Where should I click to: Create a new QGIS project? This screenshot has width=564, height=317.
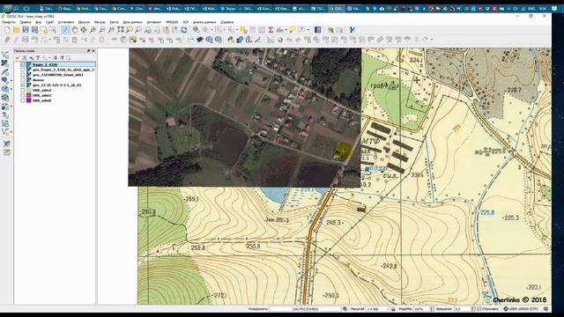tap(7, 30)
